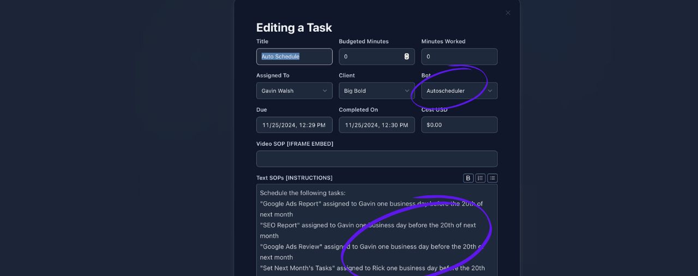Screen dimensions: 698x276
Task: Click the Bold formatting button
Action: click(x=468, y=178)
